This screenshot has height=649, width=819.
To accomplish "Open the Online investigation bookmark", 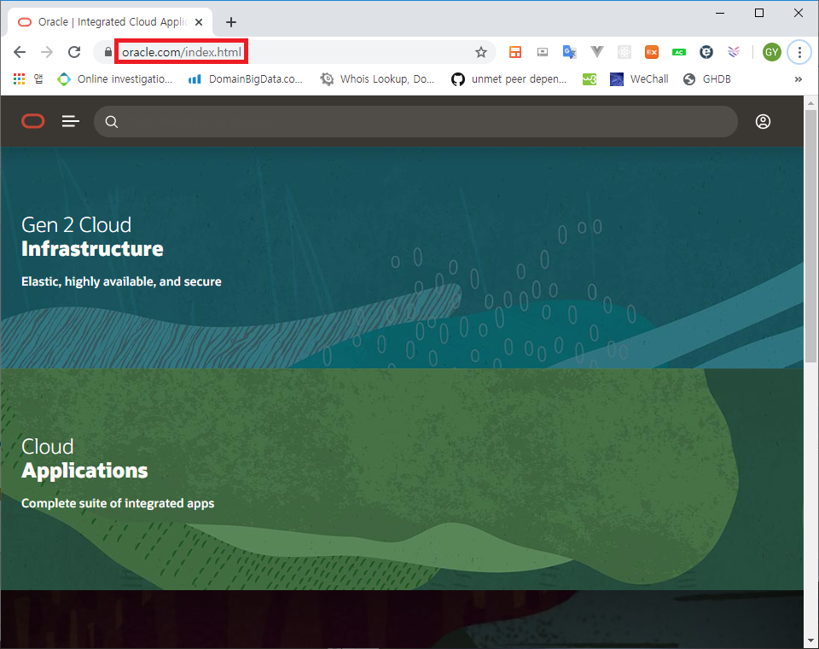I will point(114,78).
